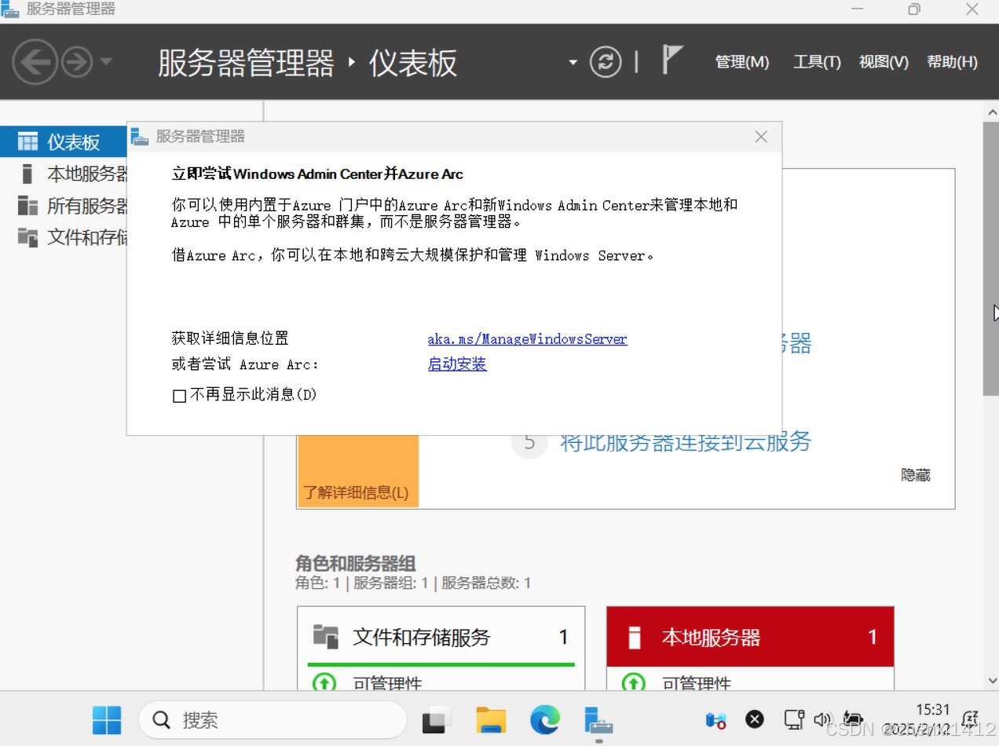Open the dropdown arrow left of the refresh icon
999x746 pixels.
[573, 63]
